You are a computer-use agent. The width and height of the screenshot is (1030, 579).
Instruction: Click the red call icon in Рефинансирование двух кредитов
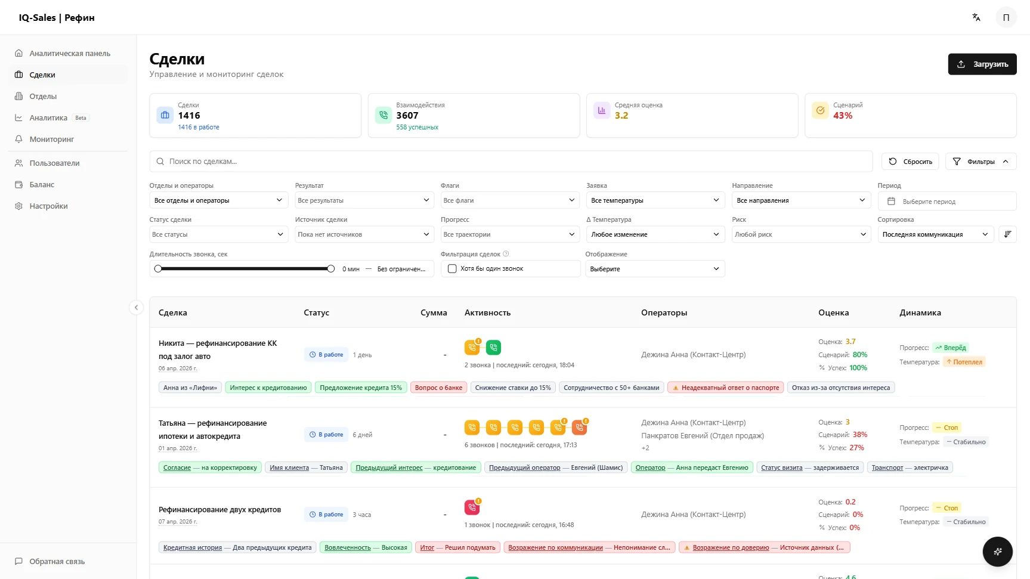click(472, 507)
